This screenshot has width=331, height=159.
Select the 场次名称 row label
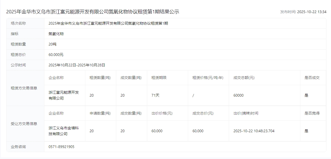pyautogui.click(x=18, y=23)
